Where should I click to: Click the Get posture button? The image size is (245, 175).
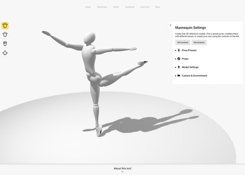coord(183,42)
